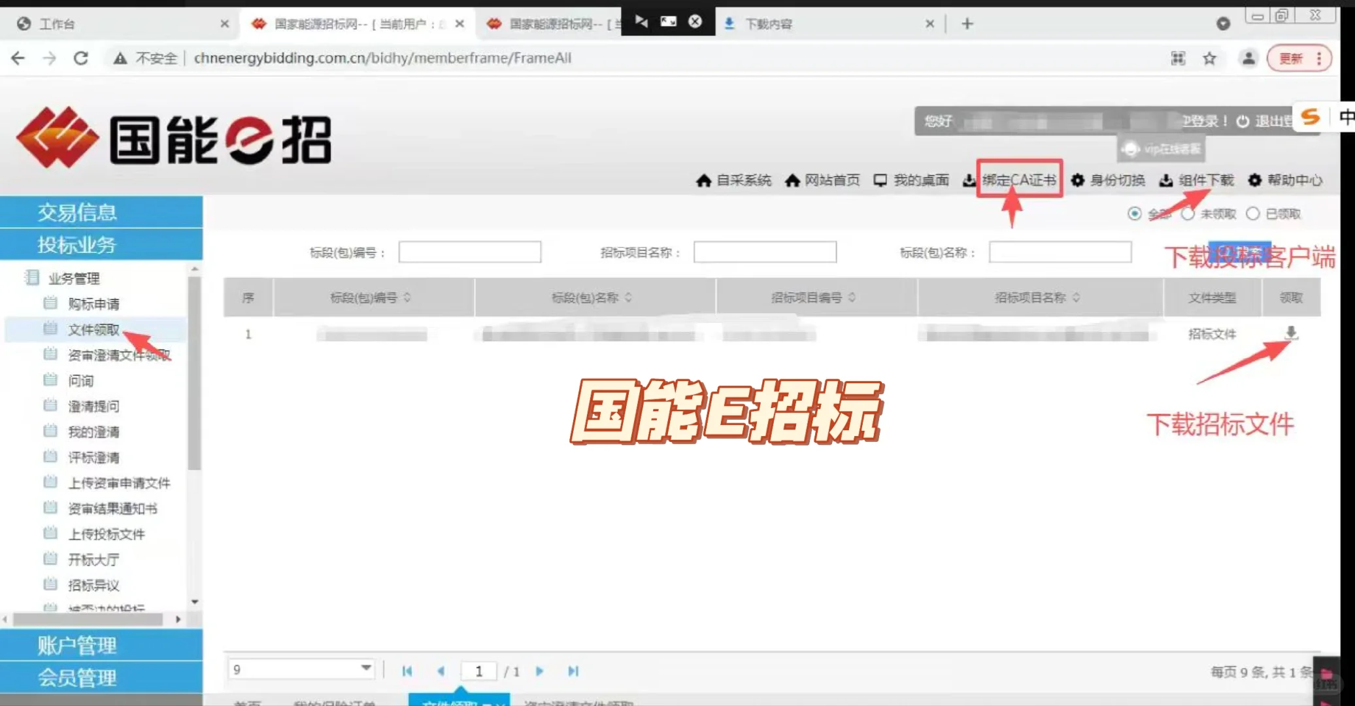
Task: Click the 退出 logout button
Action: pos(1271,121)
